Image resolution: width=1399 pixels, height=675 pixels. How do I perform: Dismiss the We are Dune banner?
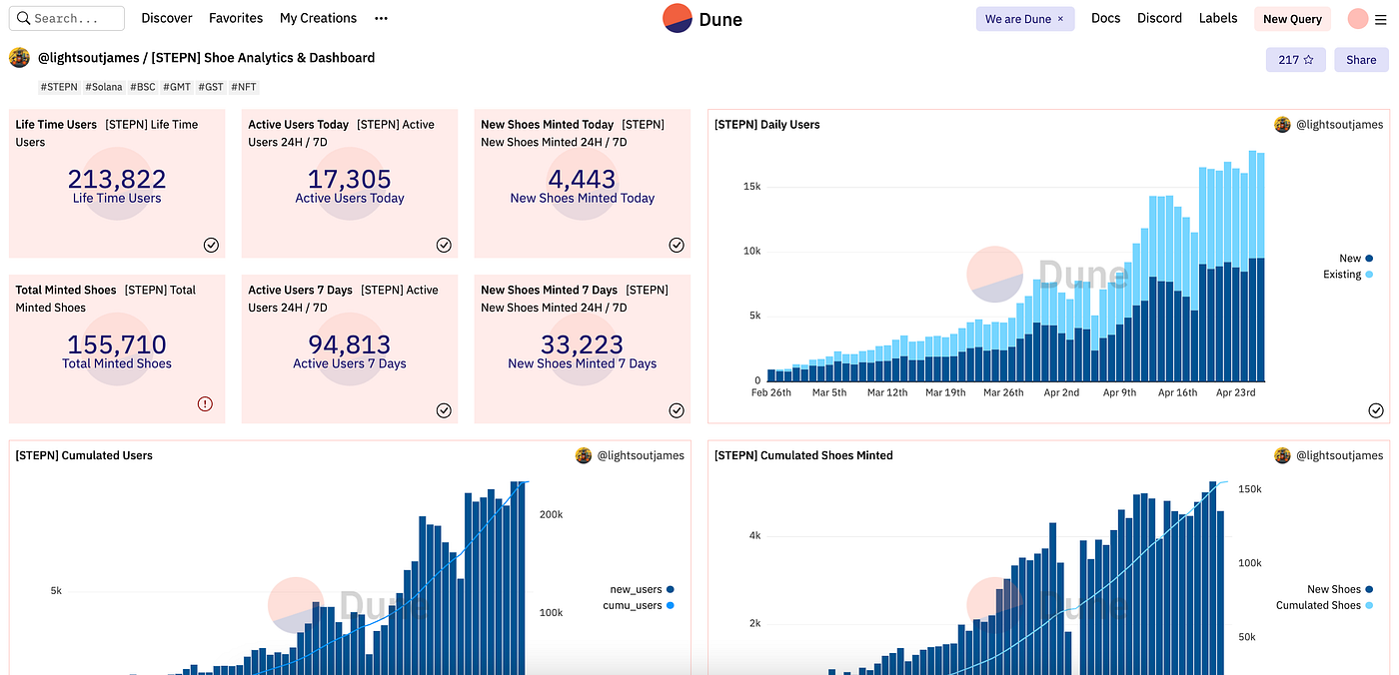coord(1060,19)
